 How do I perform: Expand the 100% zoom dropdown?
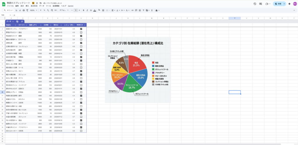pos(33,10)
